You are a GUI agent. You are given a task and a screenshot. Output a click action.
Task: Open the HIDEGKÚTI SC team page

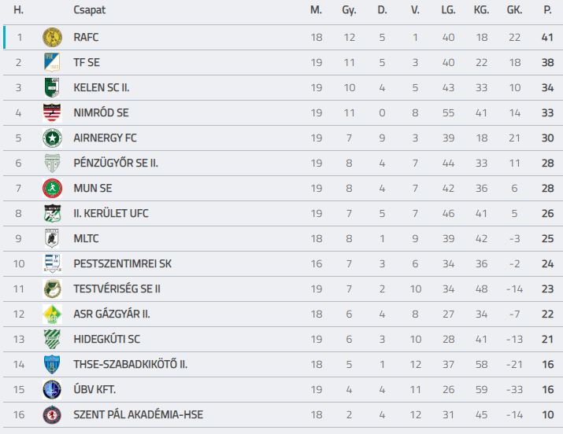point(106,339)
